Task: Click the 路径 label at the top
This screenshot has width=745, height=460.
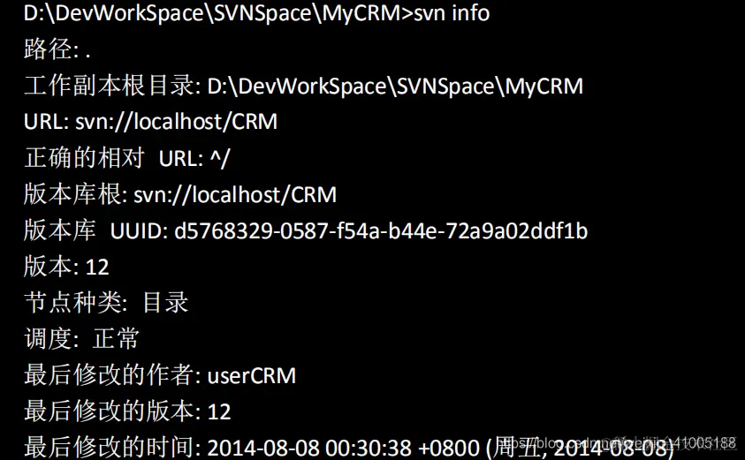Action: (x=48, y=49)
